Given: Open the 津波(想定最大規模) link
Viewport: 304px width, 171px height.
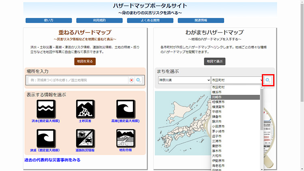Looking at the screenshot, I should pos(45,150).
